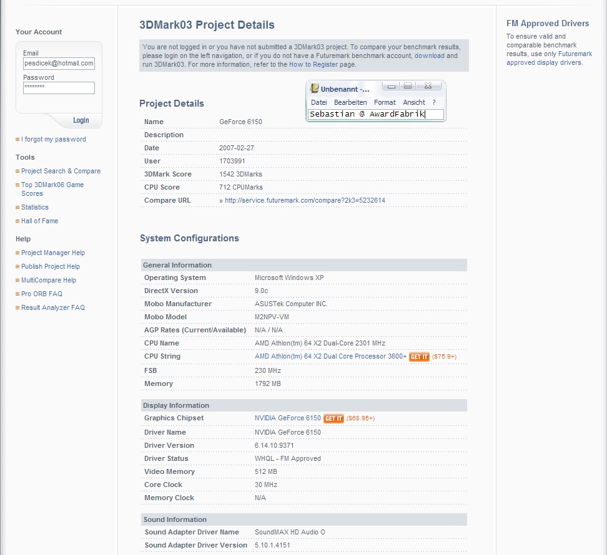Viewport: 607px width, 555px height.
Task: Click SoundMAX HD Audio O value
Action: [x=290, y=532]
